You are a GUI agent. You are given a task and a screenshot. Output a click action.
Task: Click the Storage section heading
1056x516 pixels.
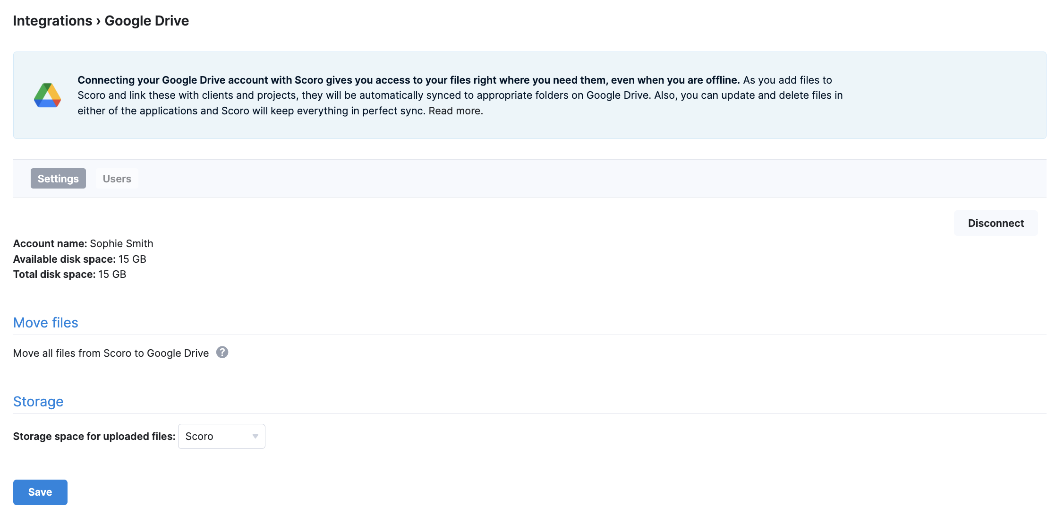[38, 402]
